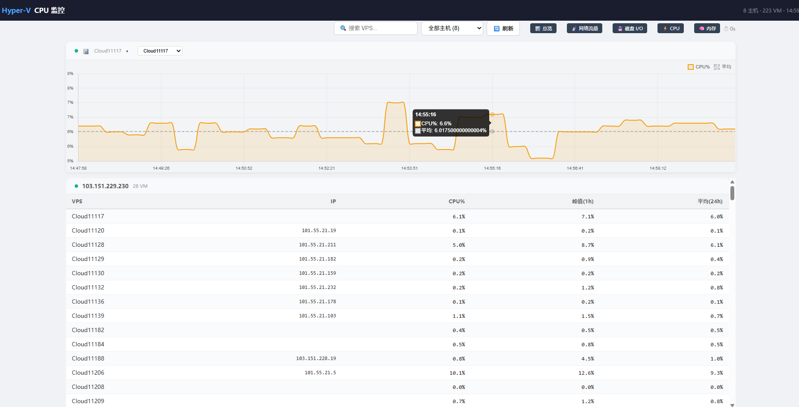
Task: Toggle the CPU% series in chart legend
Action: (x=698, y=67)
